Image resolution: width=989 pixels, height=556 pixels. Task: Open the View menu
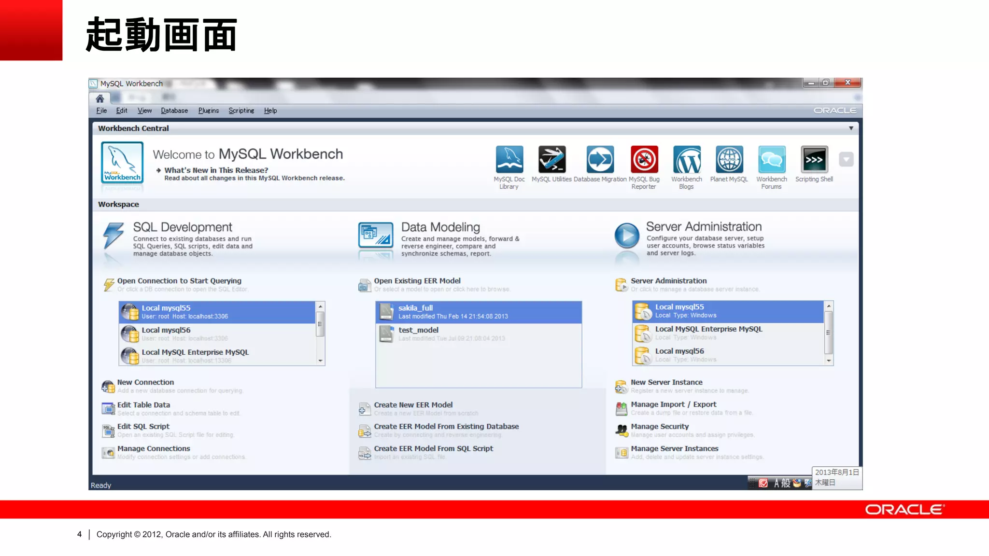144,111
